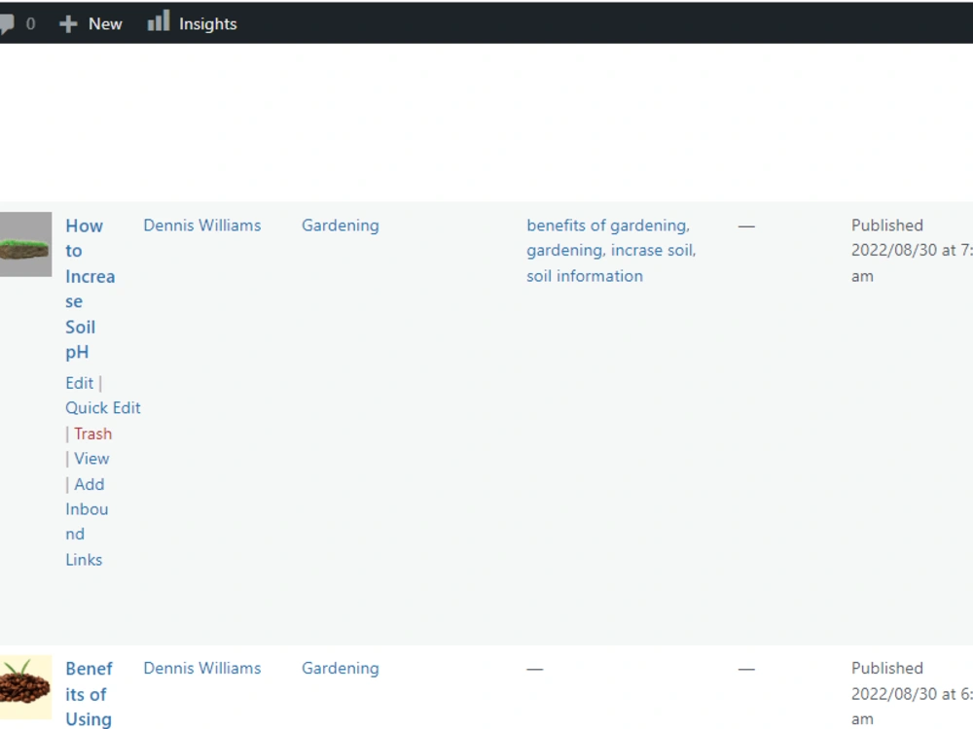Click the benefits of gardening tag
The image size is (973, 729).
click(x=607, y=226)
